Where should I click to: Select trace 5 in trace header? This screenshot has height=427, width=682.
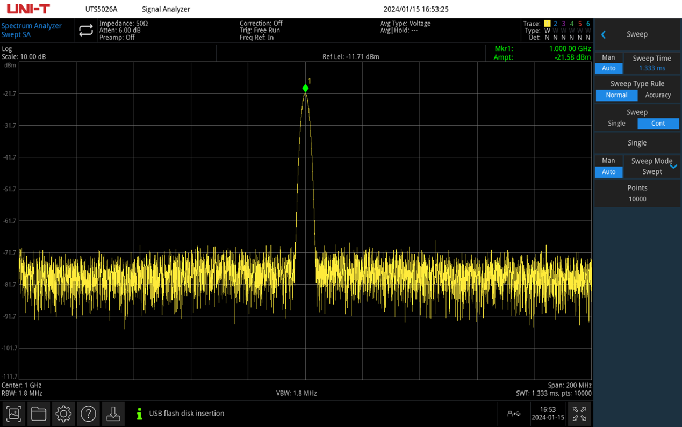point(580,24)
